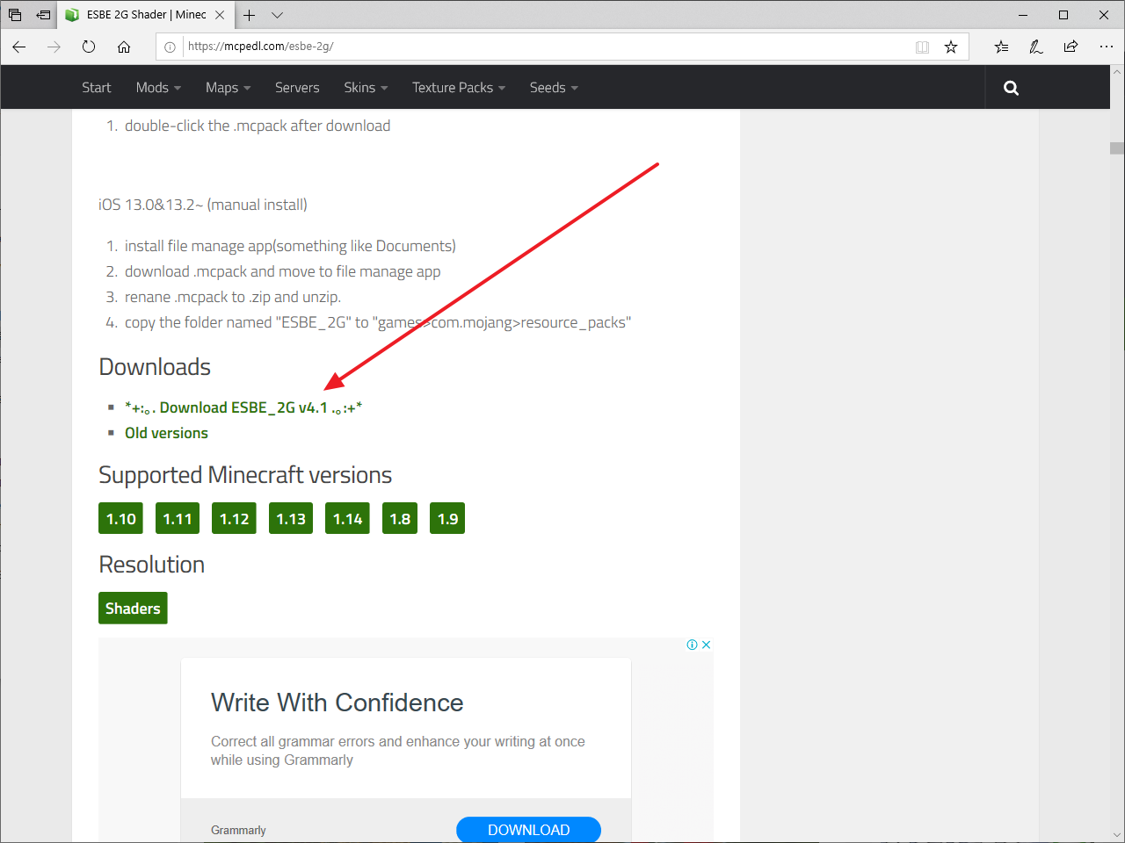
Task: Click the Shaders resolution tag
Action: [x=133, y=609]
